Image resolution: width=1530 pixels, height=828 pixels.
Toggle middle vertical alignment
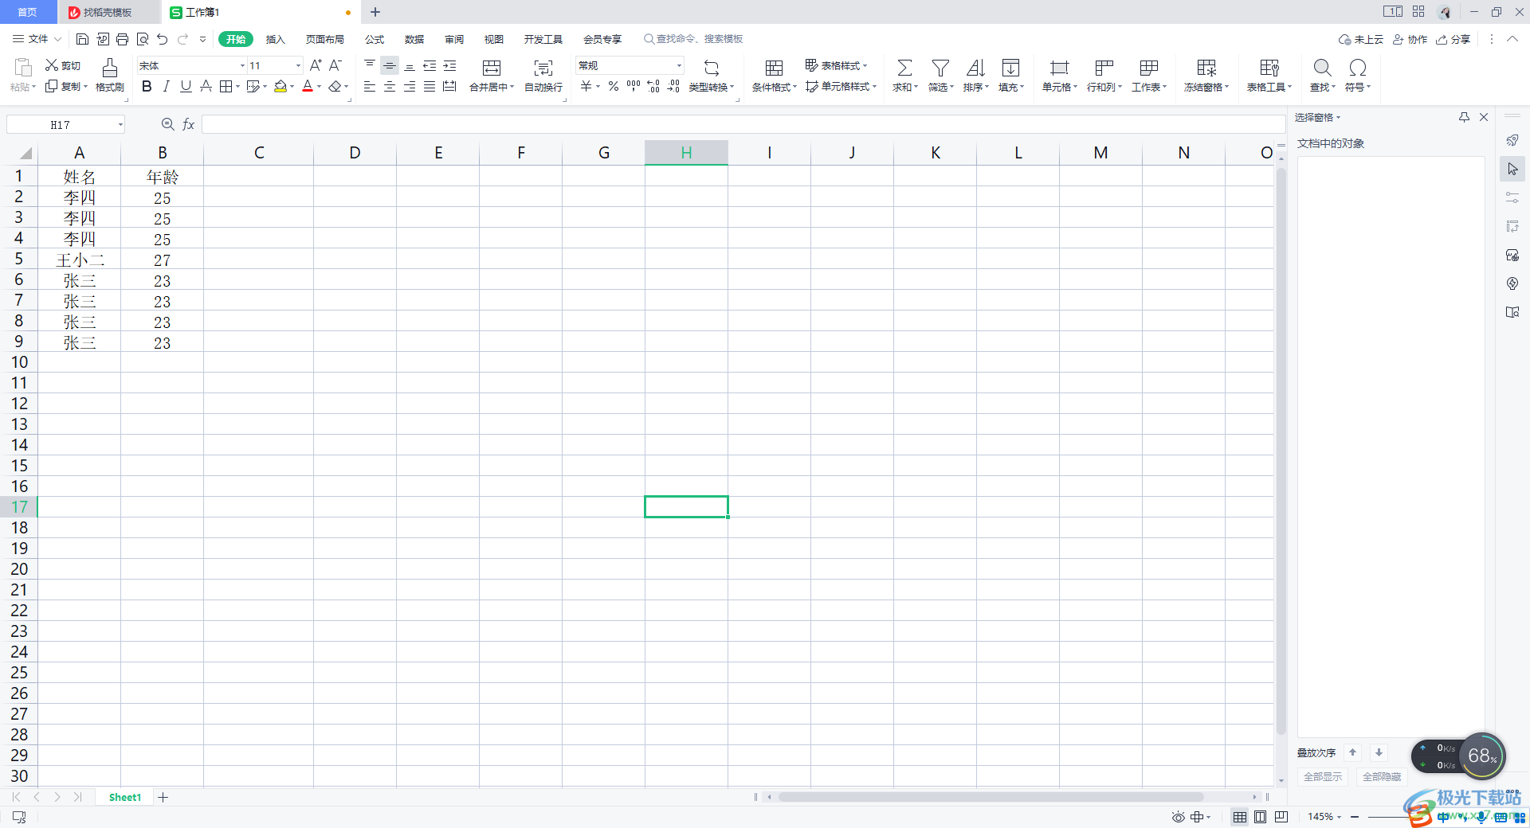click(390, 65)
